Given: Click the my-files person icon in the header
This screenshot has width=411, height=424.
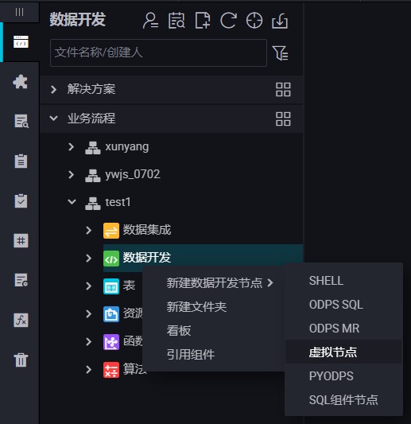Looking at the screenshot, I should (x=150, y=20).
